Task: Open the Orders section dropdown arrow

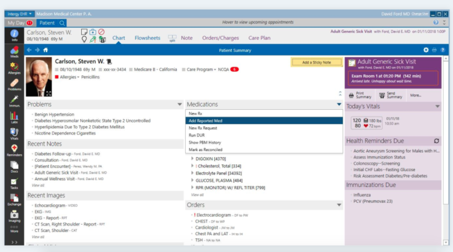Action: (x=339, y=205)
